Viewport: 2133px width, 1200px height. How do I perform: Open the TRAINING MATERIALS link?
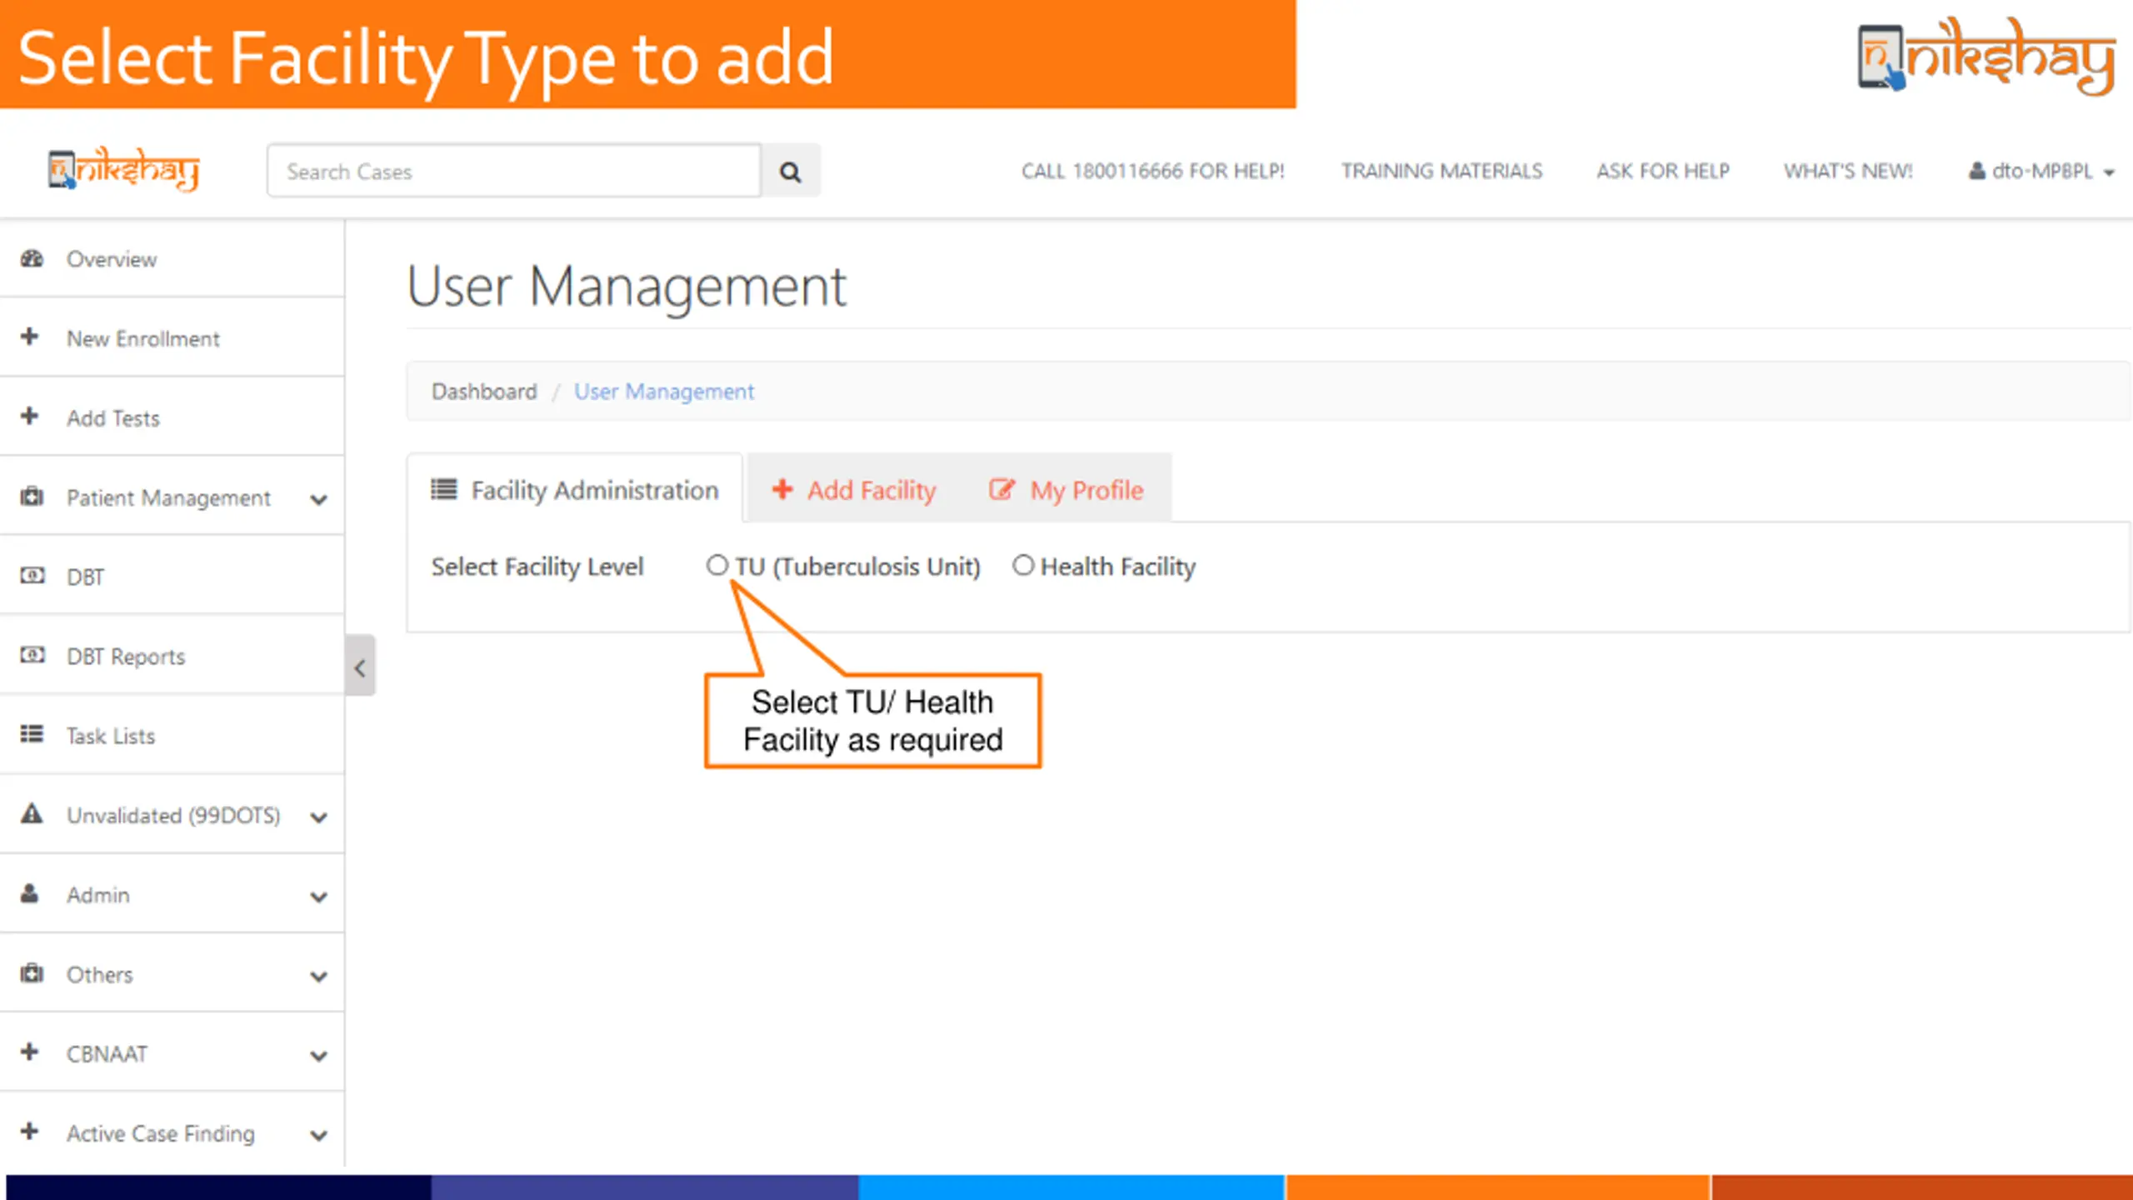tap(1441, 171)
